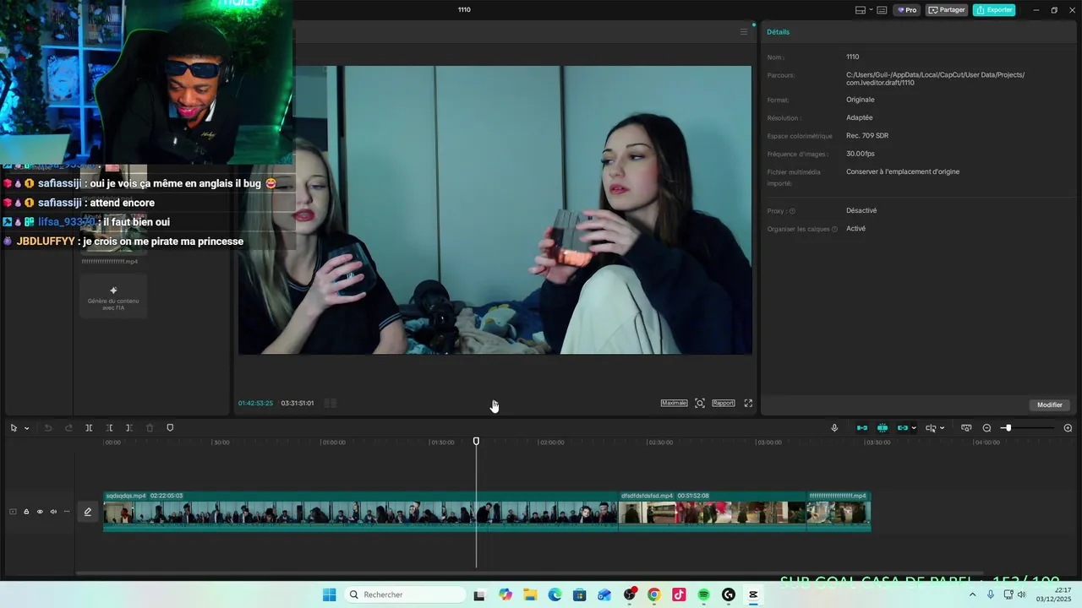This screenshot has width=1082, height=608.
Task: Toggle main track magnet
Action: [862, 428]
